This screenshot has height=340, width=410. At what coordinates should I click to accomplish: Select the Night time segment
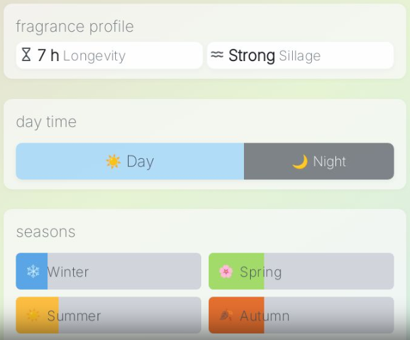319,162
